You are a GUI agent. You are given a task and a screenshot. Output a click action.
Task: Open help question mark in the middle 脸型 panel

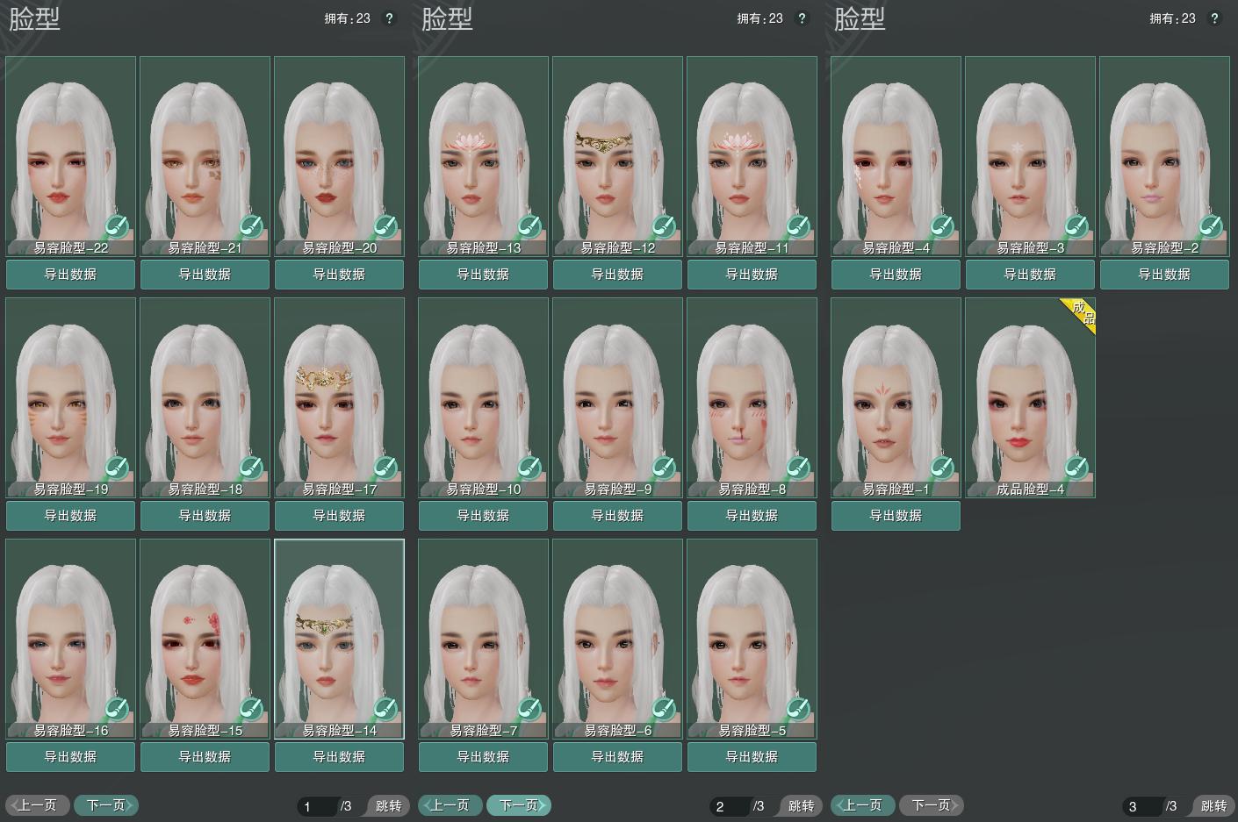(x=802, y=18)
